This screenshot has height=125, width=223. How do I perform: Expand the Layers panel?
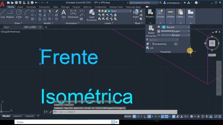click(109, 23)
